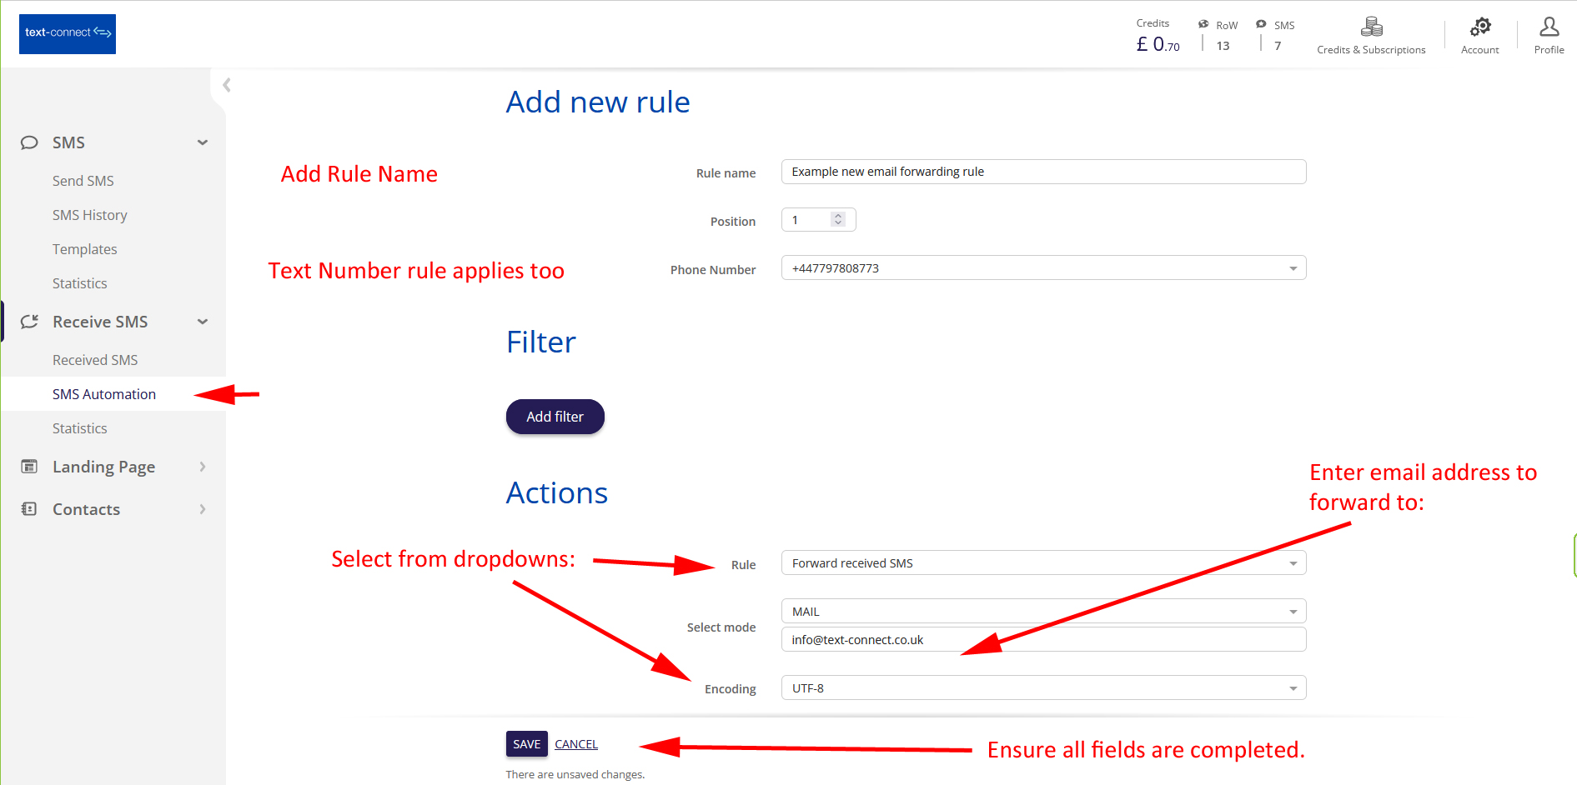Open the Phone Number dropdown

click(1293, 267)
